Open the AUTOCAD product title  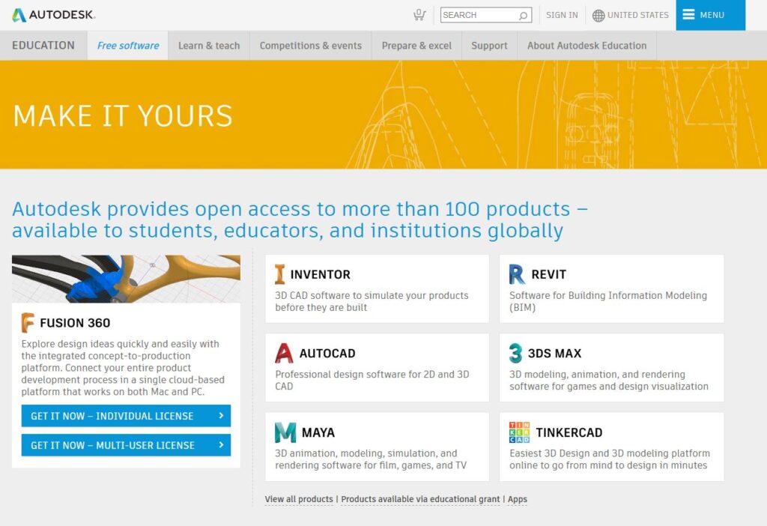[327, 353]
